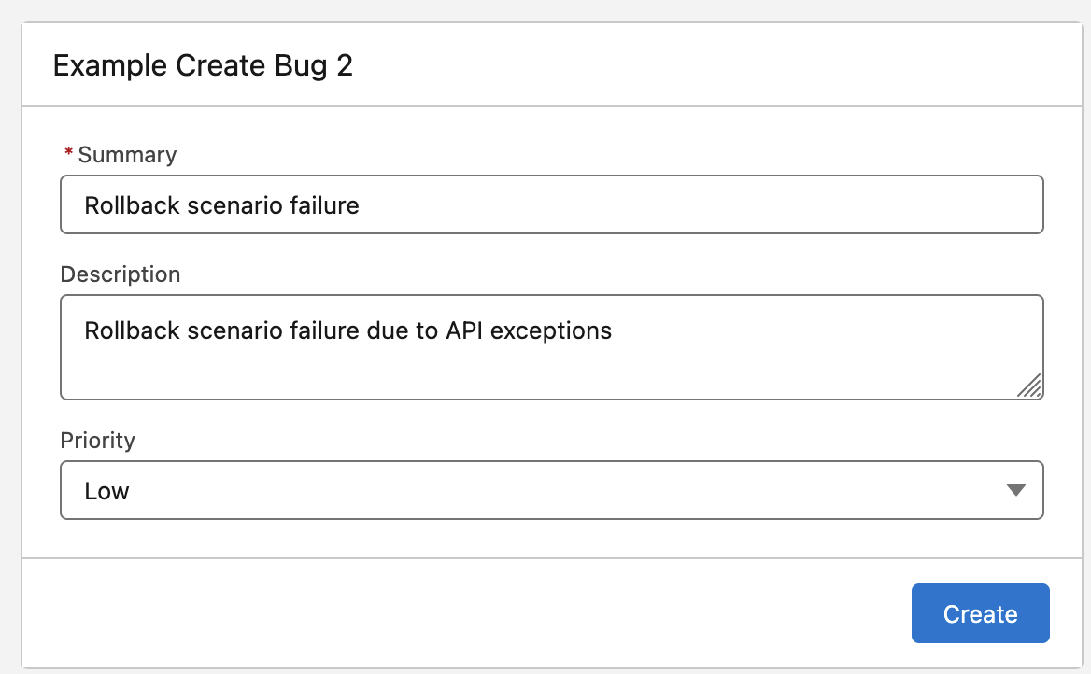Screen dimensions: 1091x674
Task: Click the red required asterisk by Summary
Action: pos(68,153)
